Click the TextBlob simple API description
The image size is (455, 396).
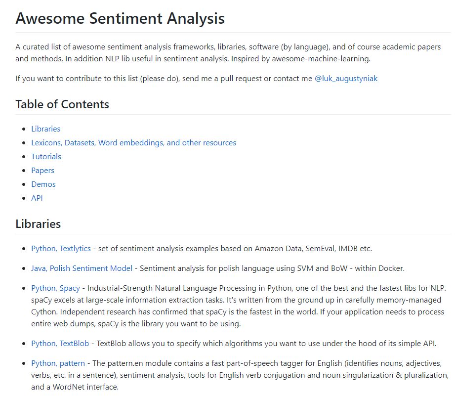point(267,344)
